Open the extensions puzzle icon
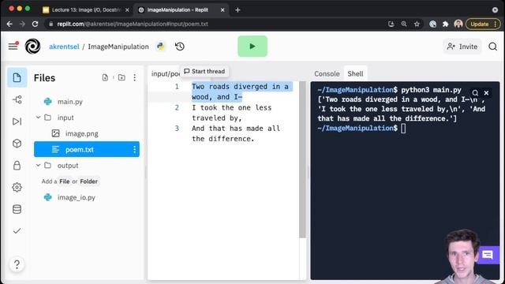The width and height of the screenshot is (505, 284). pyautogui.click(x=445, y=24)
